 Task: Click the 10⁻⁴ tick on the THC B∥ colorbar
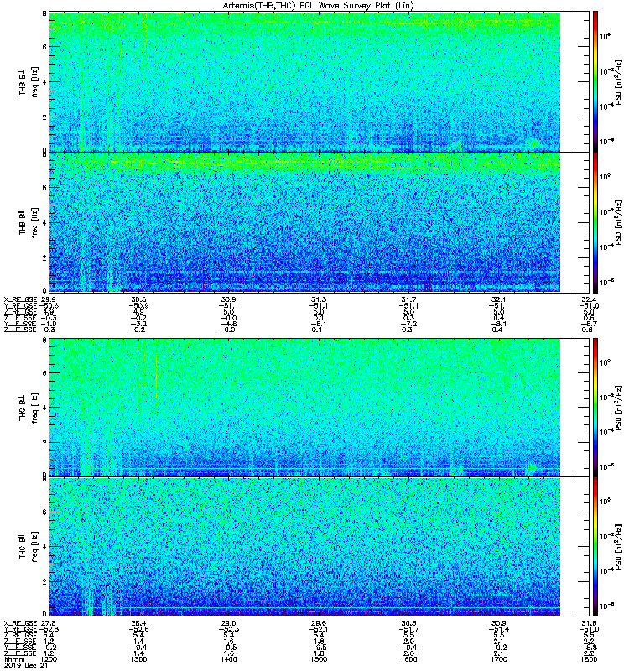605,570
